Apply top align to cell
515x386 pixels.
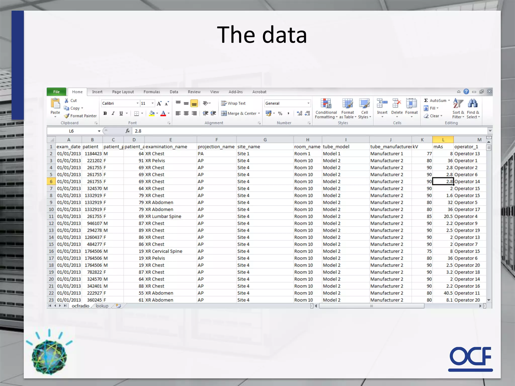click(x=178, y=103)
